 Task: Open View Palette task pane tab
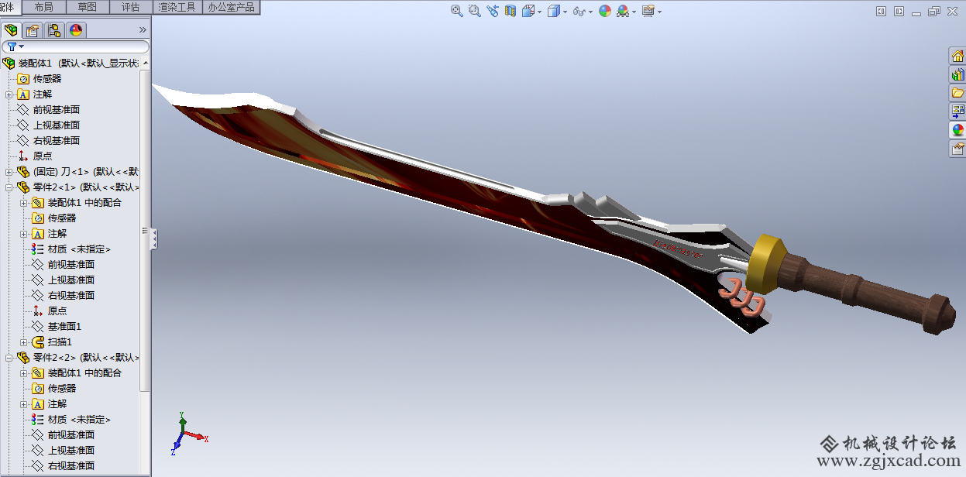click(x=957, y=112)
